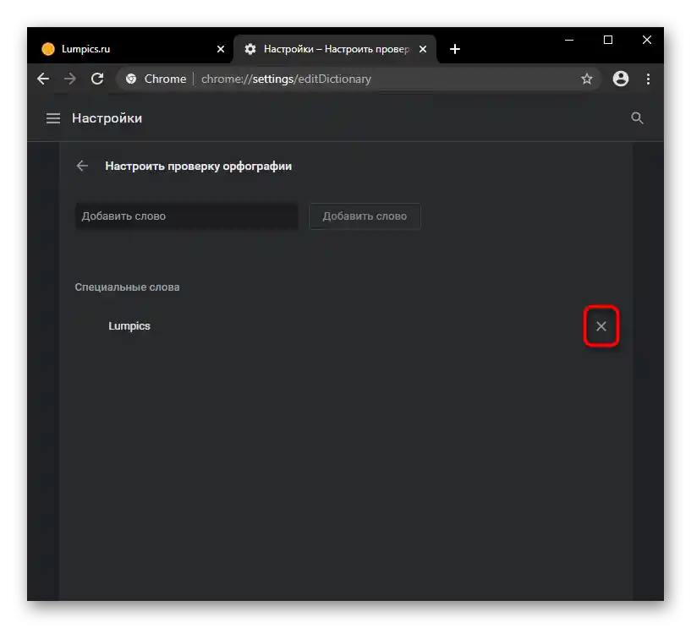Image resolution: width=691 pixels, height=628 pixels.
Task: Open the Настройки hamburger menu
Action: point(53,118)
